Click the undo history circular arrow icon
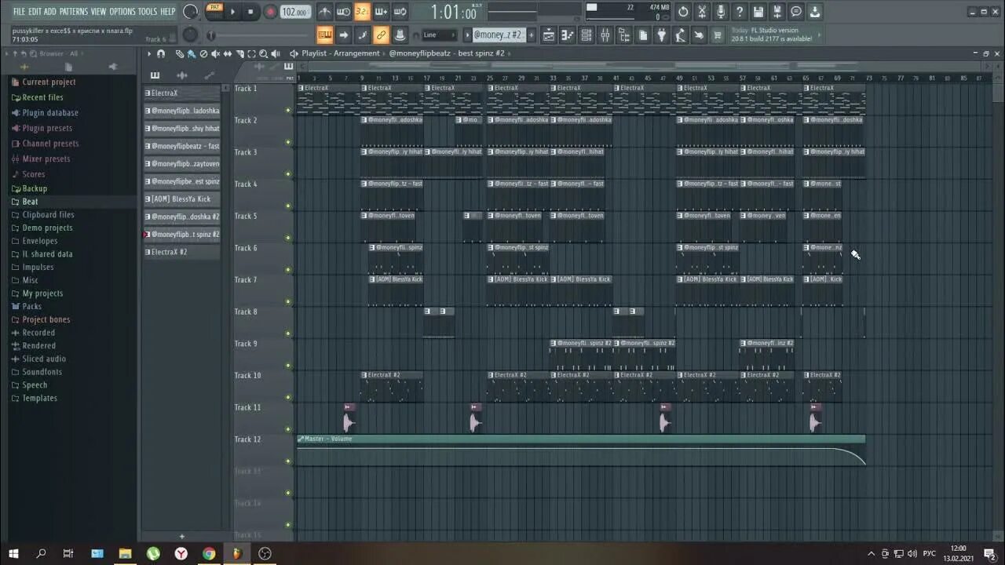 683,12
